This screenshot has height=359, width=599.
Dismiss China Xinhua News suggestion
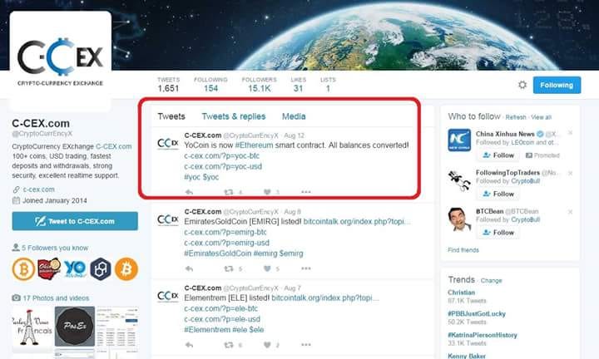coord(570,133)
